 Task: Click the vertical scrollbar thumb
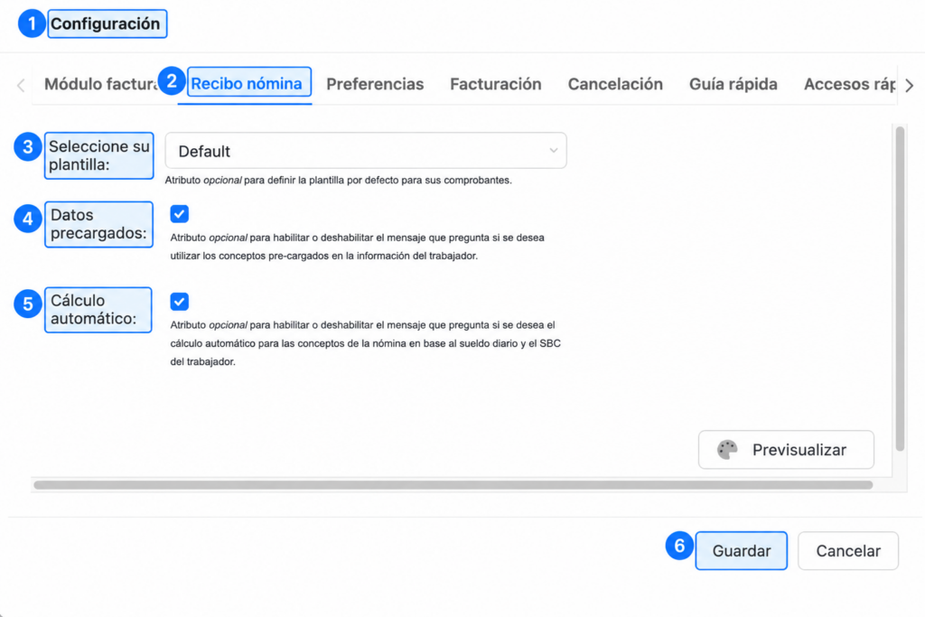click(900, 289)
